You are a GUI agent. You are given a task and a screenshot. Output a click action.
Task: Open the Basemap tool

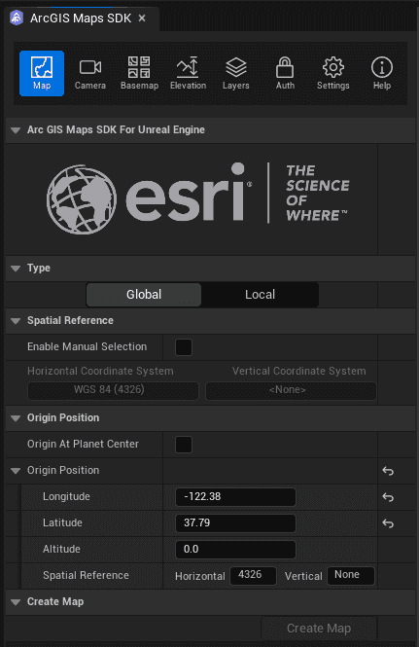(139, 73)
